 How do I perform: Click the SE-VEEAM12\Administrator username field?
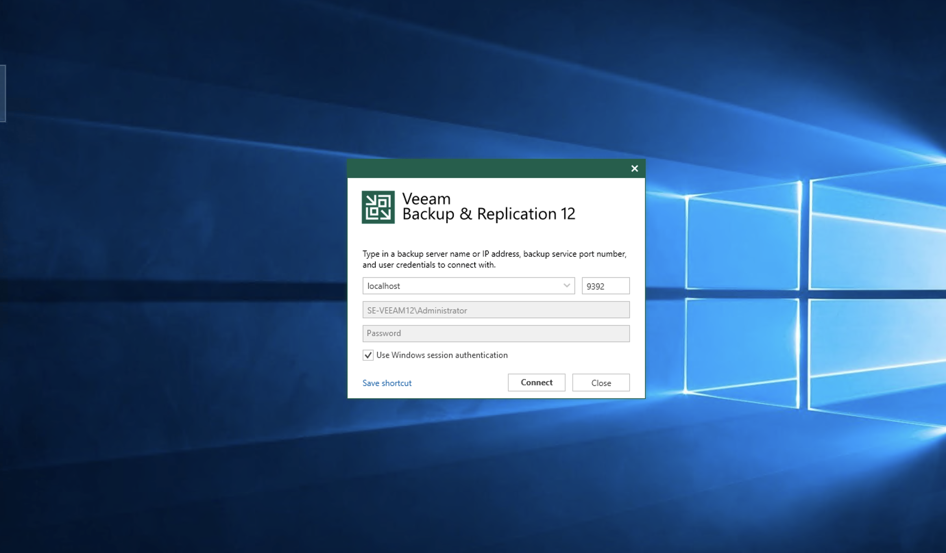click(496, 310)
